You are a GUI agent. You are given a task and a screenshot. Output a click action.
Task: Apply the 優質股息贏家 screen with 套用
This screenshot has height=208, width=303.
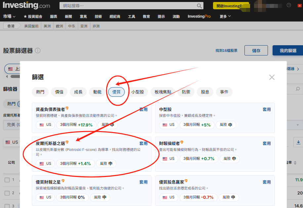(267, 182)
